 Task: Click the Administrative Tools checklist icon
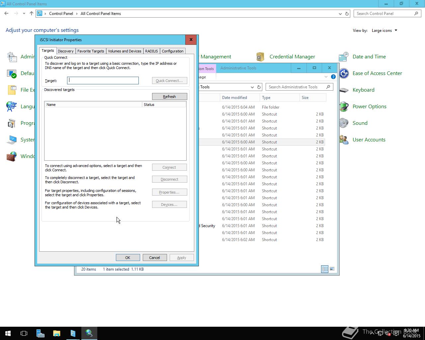coord(12,57)
